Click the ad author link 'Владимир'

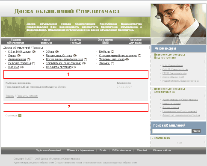(124, 83)
